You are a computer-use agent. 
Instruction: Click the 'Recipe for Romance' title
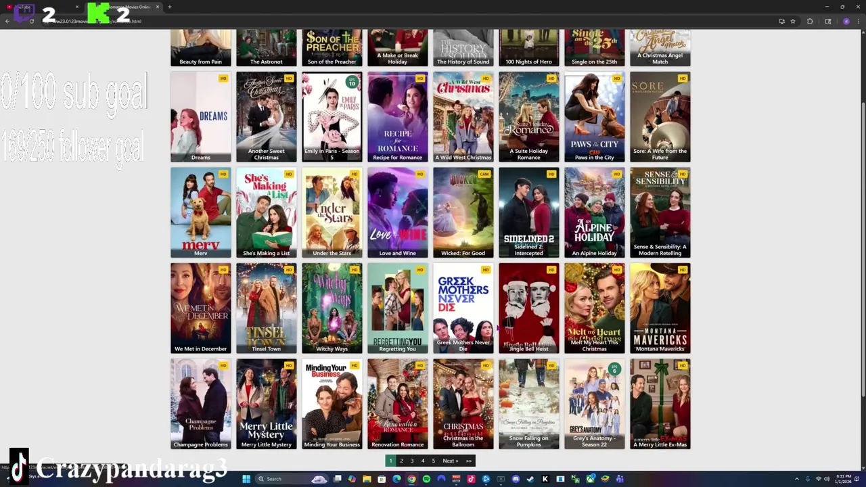(397, 158)
